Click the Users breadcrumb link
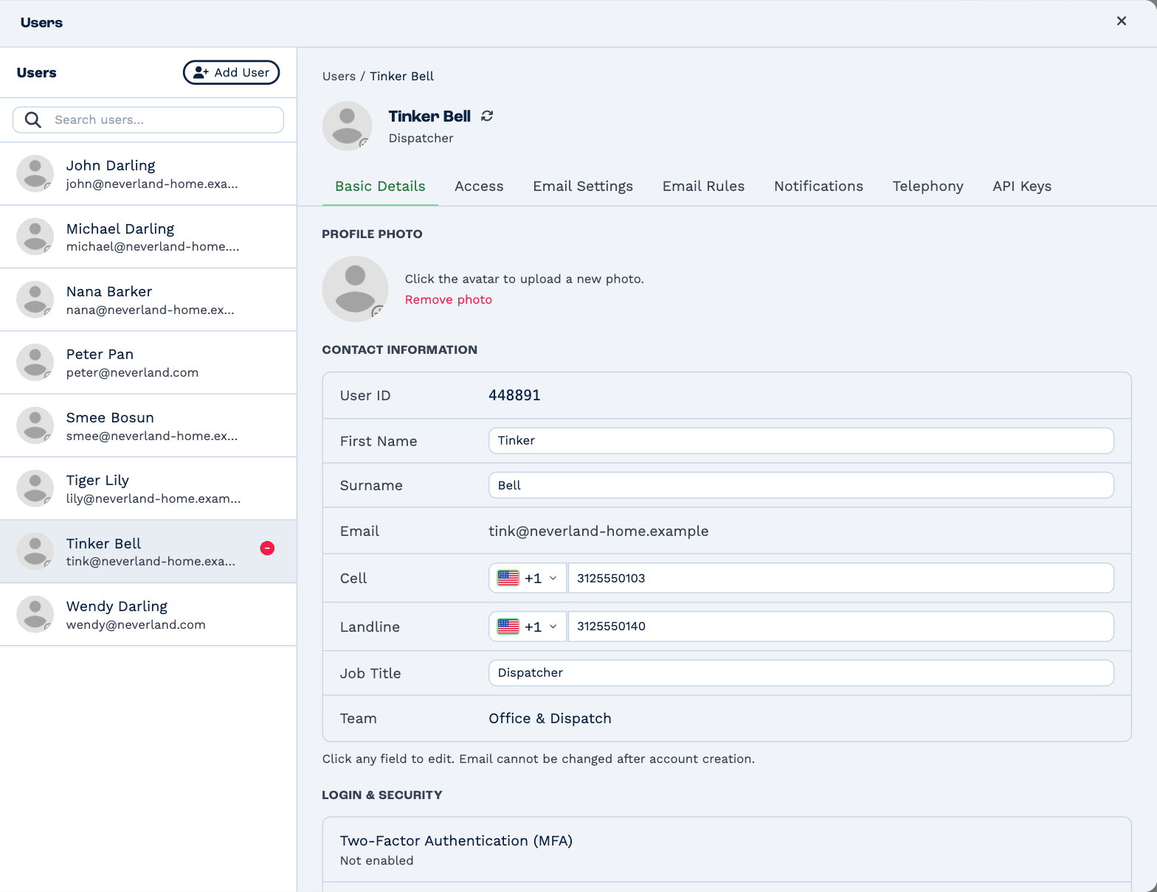The height and width of the screenshot is (892, 1157). point(339,76)
